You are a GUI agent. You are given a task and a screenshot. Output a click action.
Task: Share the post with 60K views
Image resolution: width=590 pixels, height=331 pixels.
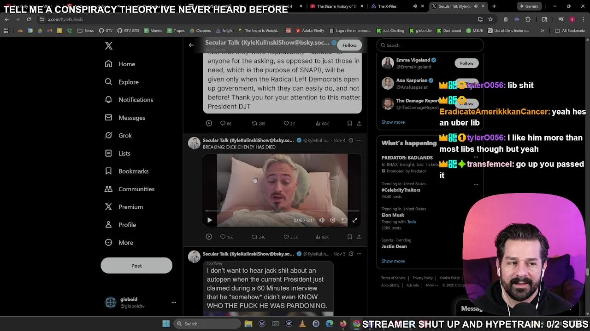(359, 123)
